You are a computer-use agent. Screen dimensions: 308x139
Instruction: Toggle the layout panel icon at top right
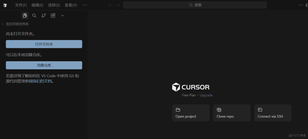307,5
